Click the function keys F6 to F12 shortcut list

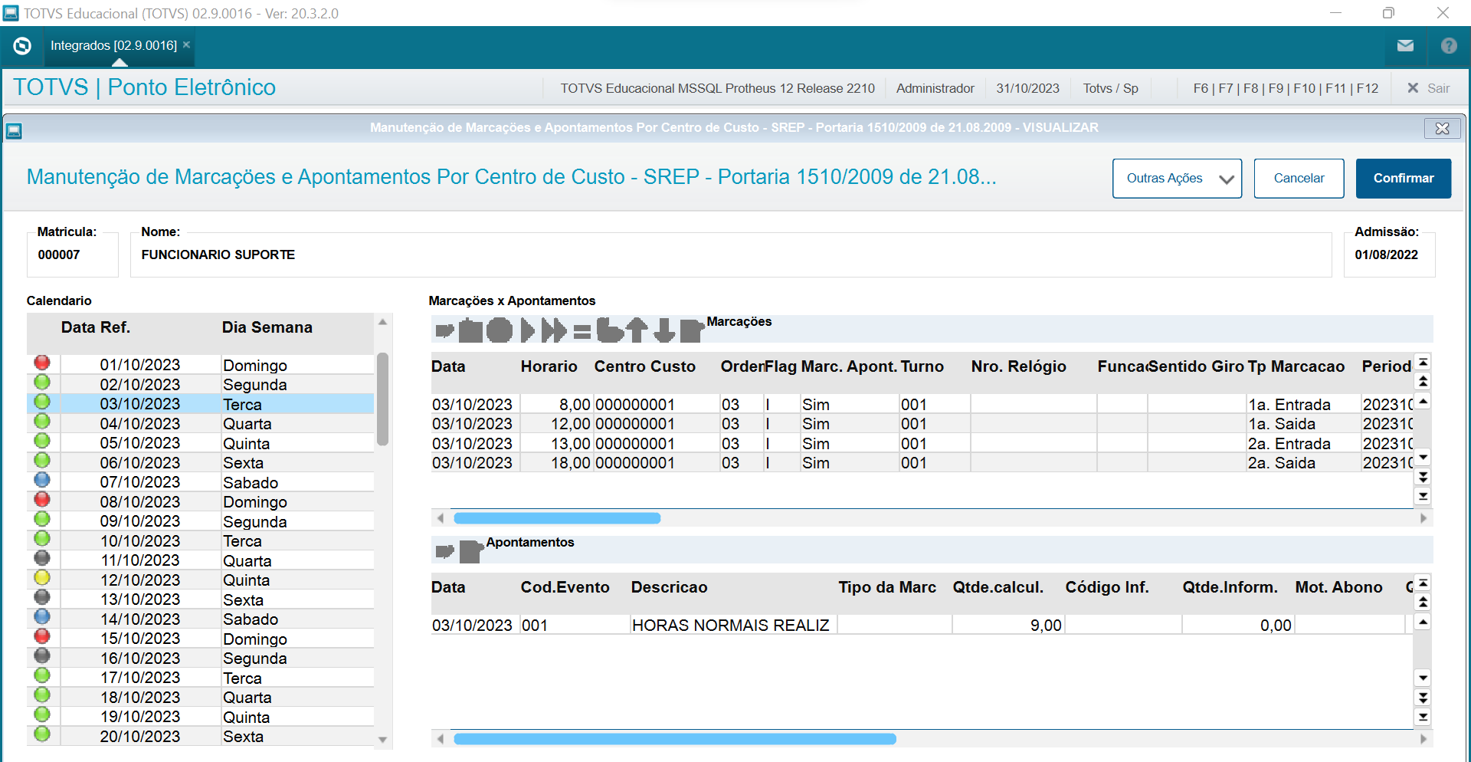click(1286, 88)
